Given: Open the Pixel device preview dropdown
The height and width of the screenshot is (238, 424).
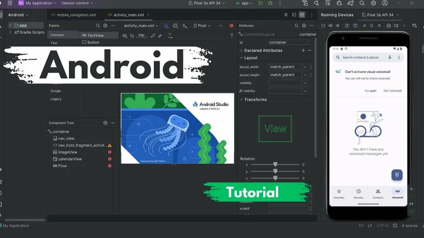Looking at the screenshot, I should pos(202,25).
